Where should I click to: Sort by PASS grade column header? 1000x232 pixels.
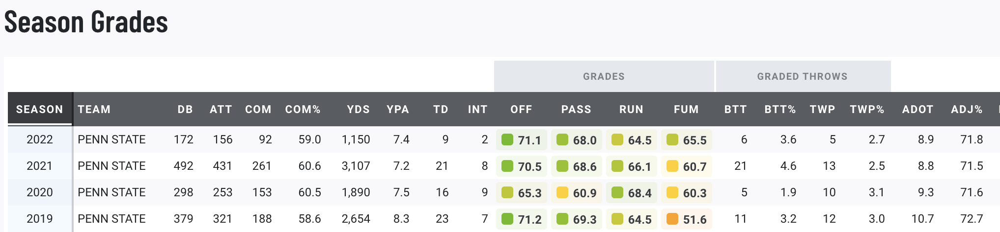coord(576,109)
